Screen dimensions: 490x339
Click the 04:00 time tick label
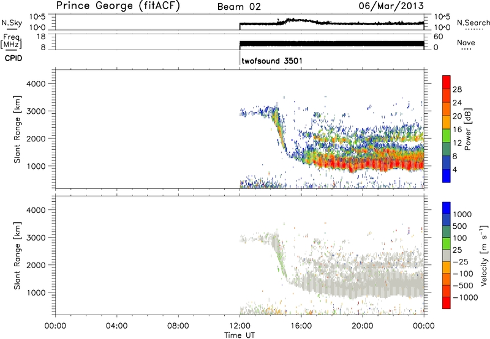click(116, 326)
